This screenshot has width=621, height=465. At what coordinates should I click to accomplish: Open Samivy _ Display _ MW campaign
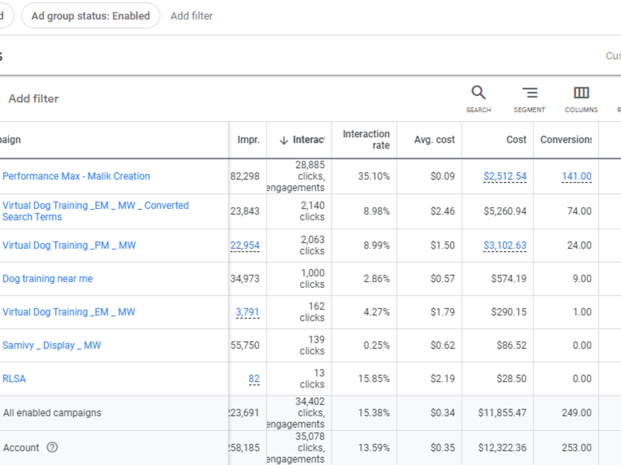(x=52, y=345)
